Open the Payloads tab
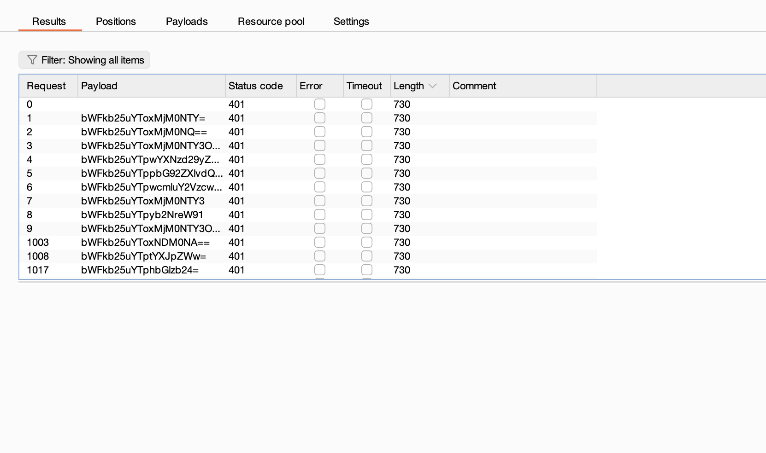The width and height of the screenshot is (766, 453). pyautogui.click(x=187, y=21)
